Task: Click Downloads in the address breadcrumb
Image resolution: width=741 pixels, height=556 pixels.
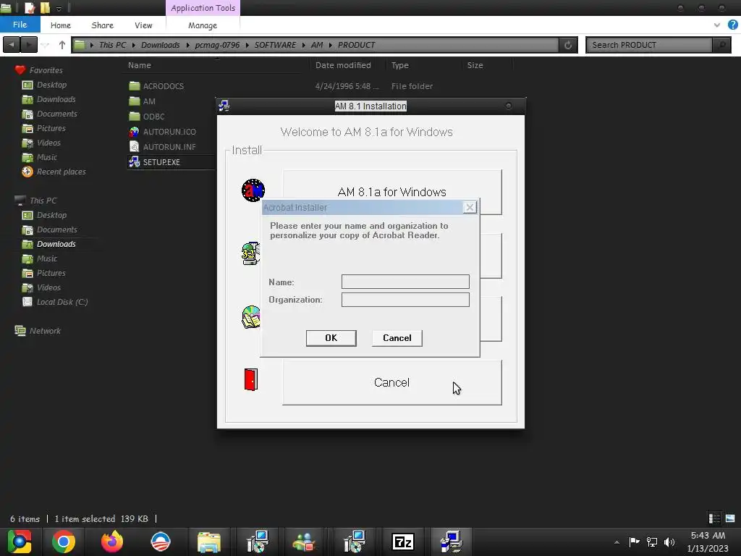Action: coord(160,45)
